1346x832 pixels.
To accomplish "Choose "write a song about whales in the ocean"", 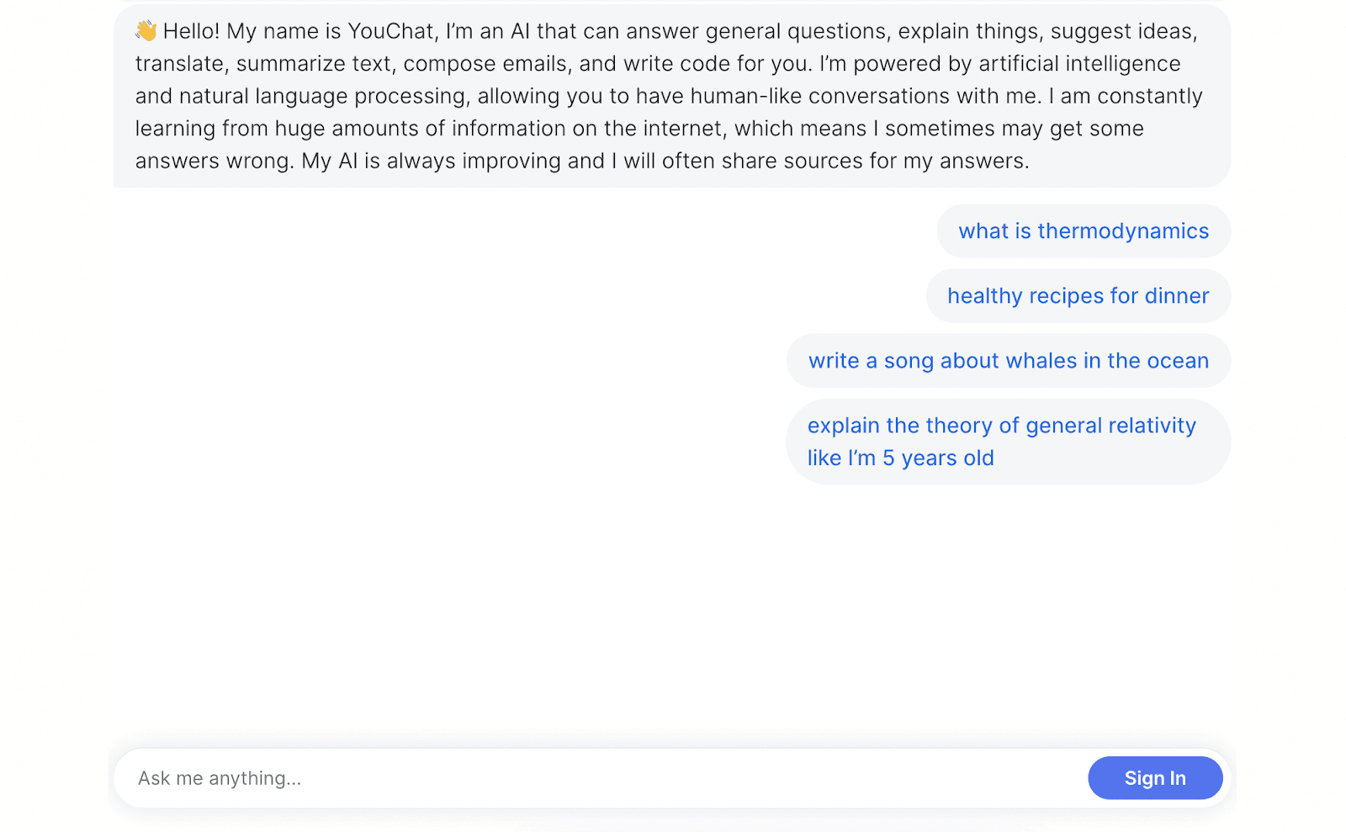I will (1009, 360).
